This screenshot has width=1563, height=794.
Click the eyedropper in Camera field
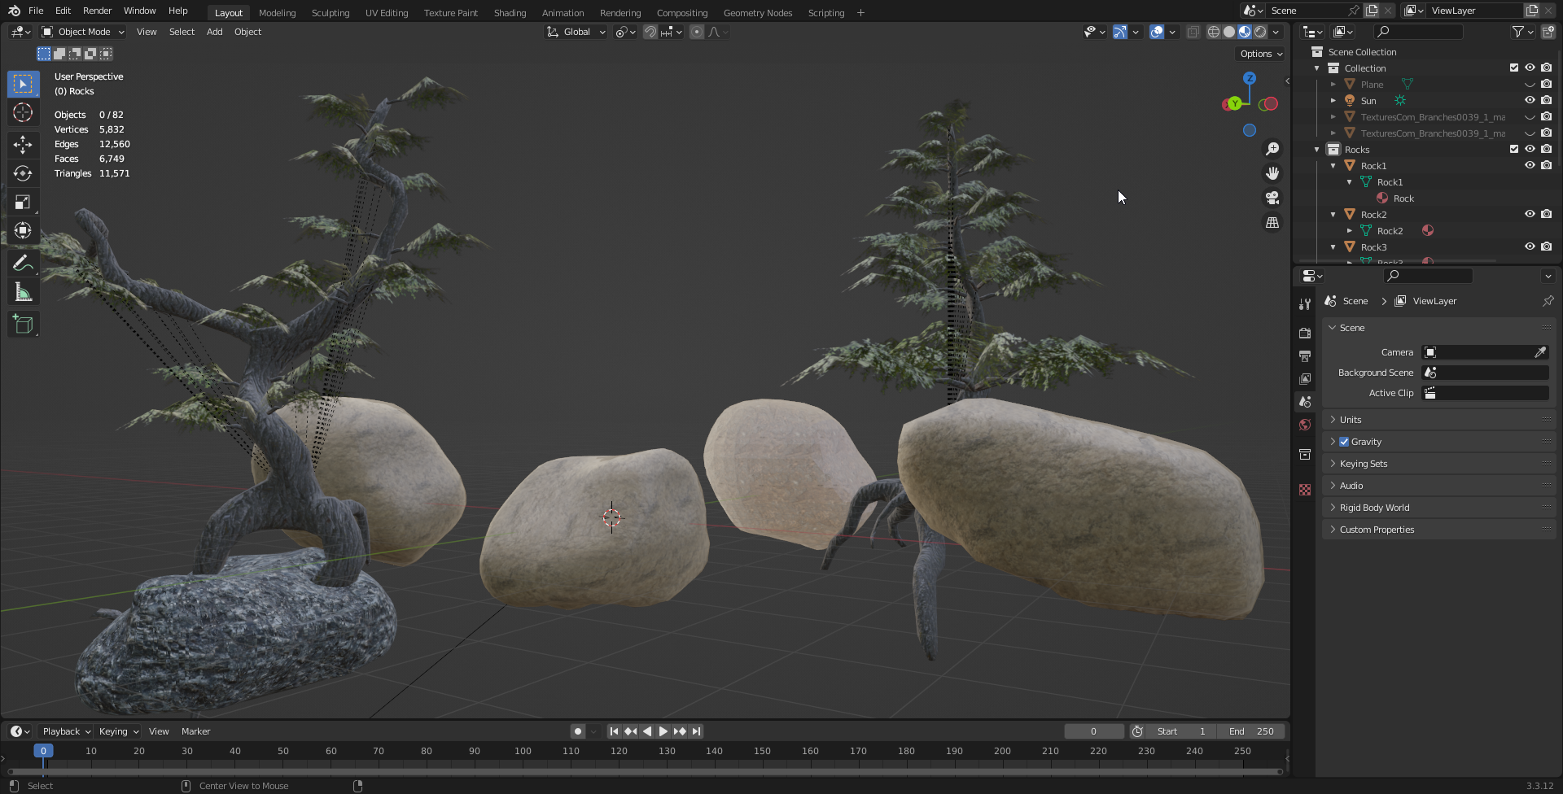pyautogui.click(x=1540, y=352)
